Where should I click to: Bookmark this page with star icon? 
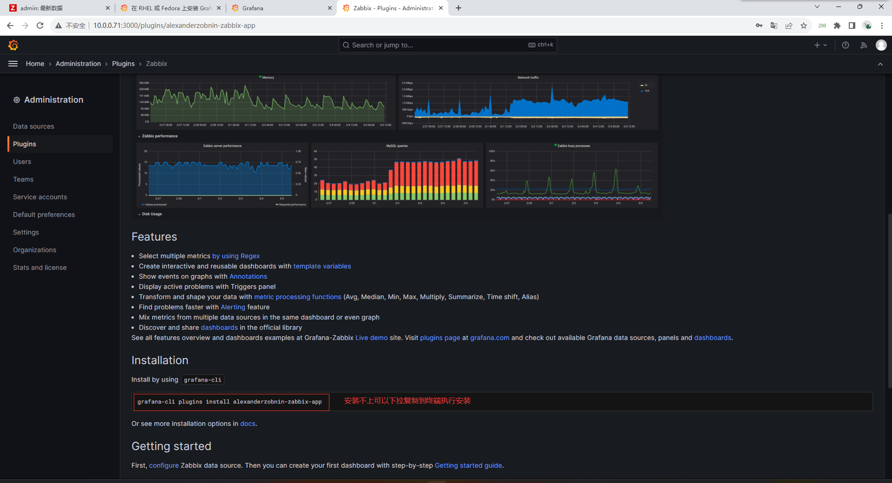[x=804, y=26]
